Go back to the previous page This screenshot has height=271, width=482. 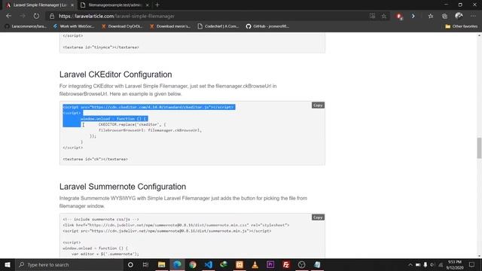coord(8,16)
